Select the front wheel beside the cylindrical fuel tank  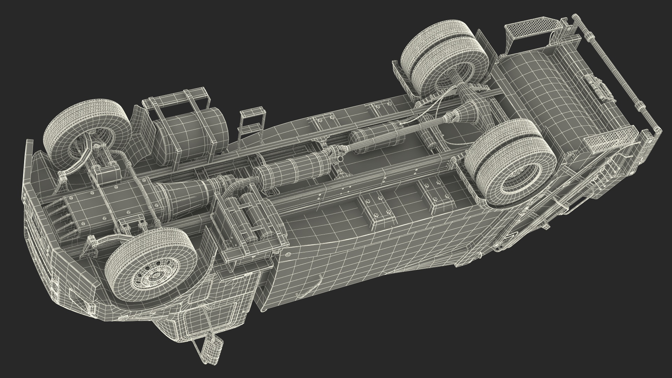click(x=87, y=135)
